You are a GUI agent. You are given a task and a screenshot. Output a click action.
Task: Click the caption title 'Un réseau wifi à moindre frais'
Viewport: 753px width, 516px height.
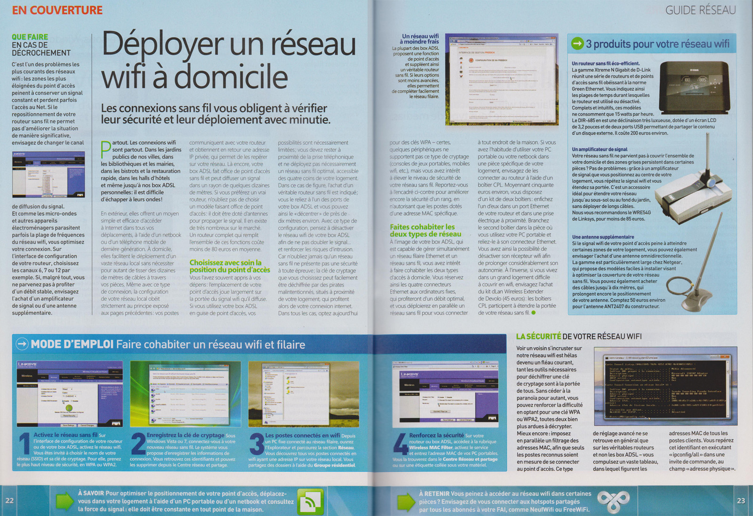[420, 39]
